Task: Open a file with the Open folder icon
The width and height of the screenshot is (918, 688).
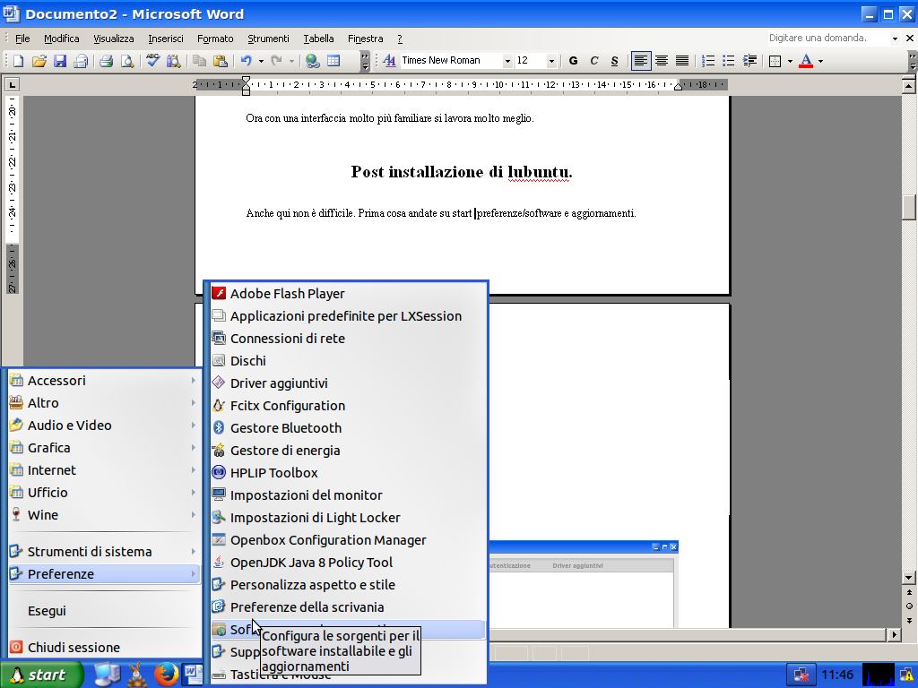Action: (39, 61)
